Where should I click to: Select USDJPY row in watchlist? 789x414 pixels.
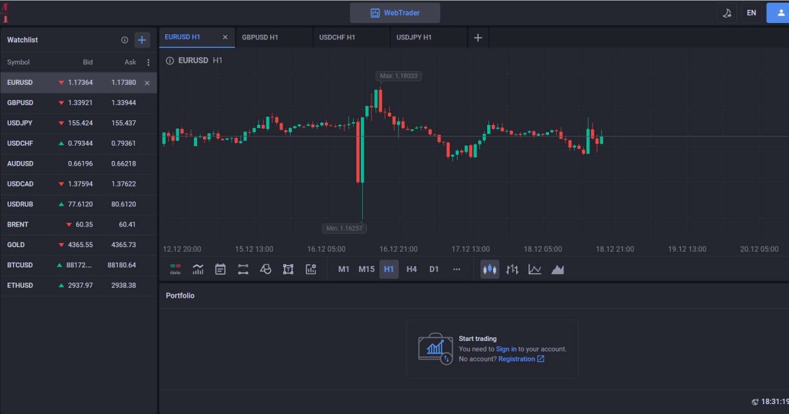79,124
